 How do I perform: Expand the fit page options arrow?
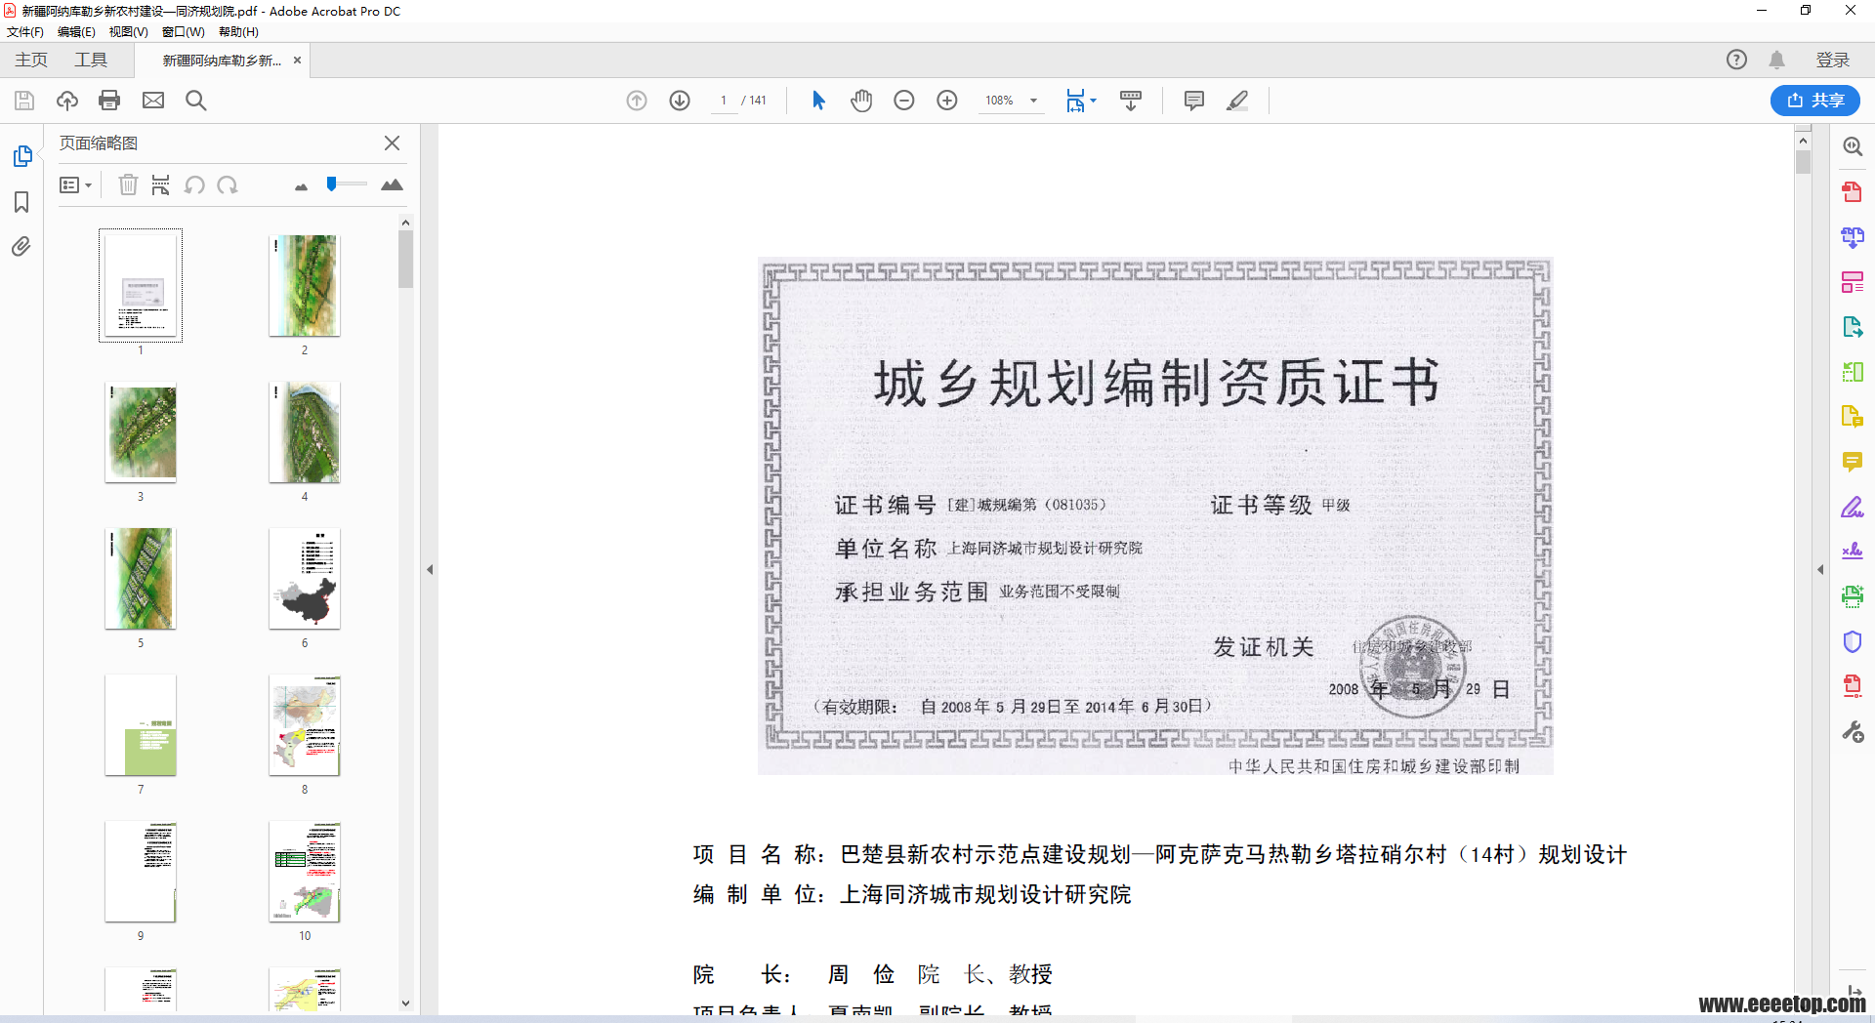tap(1093, 101)
